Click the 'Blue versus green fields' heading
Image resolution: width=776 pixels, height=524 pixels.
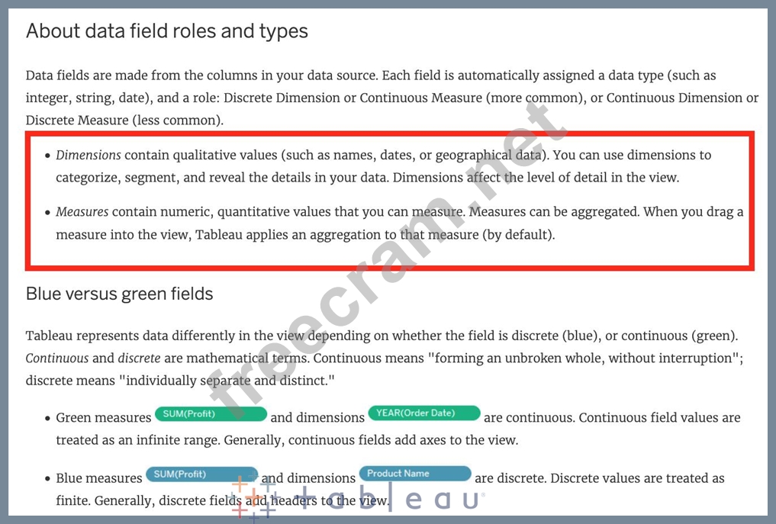[x=119, y=294]
